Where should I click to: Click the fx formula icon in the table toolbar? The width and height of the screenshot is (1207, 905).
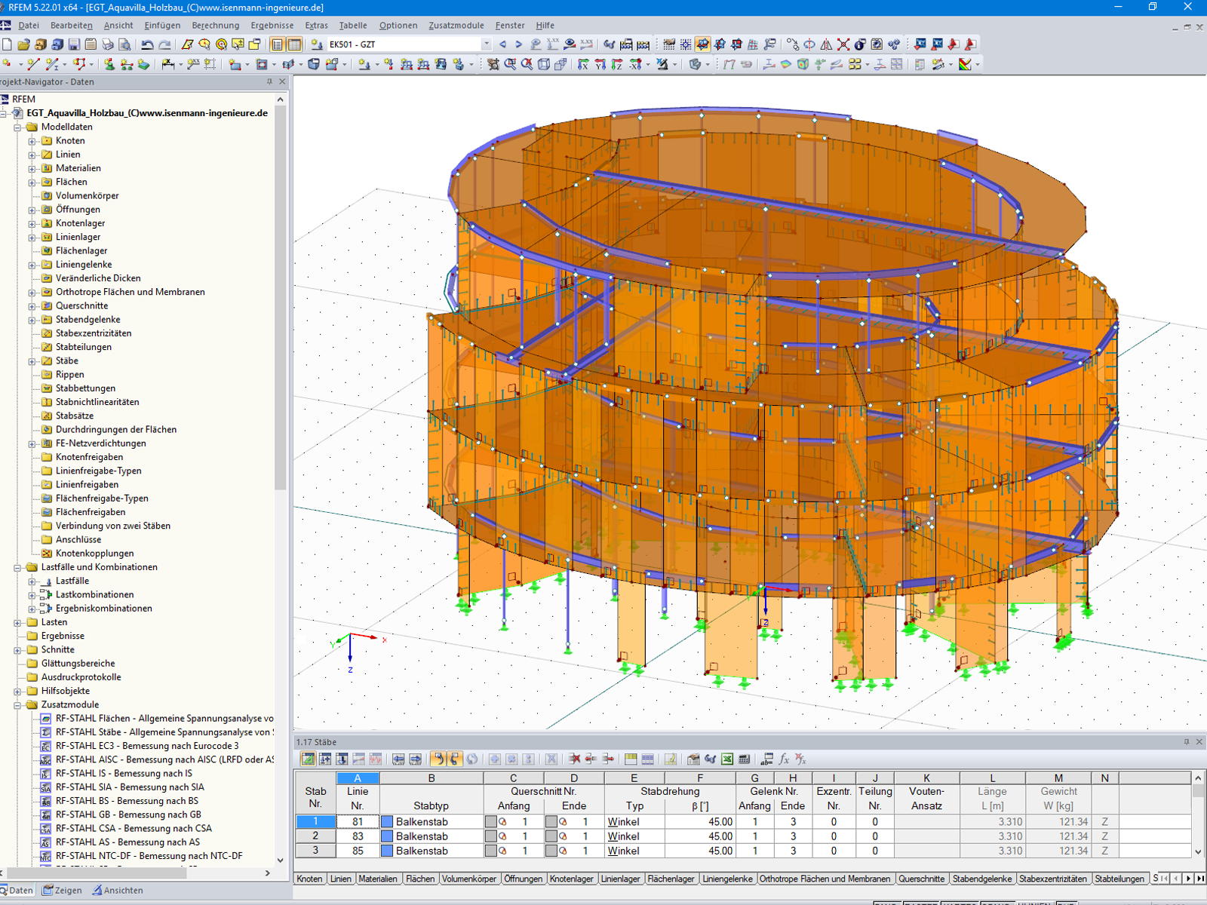click(x=783, y=759)
